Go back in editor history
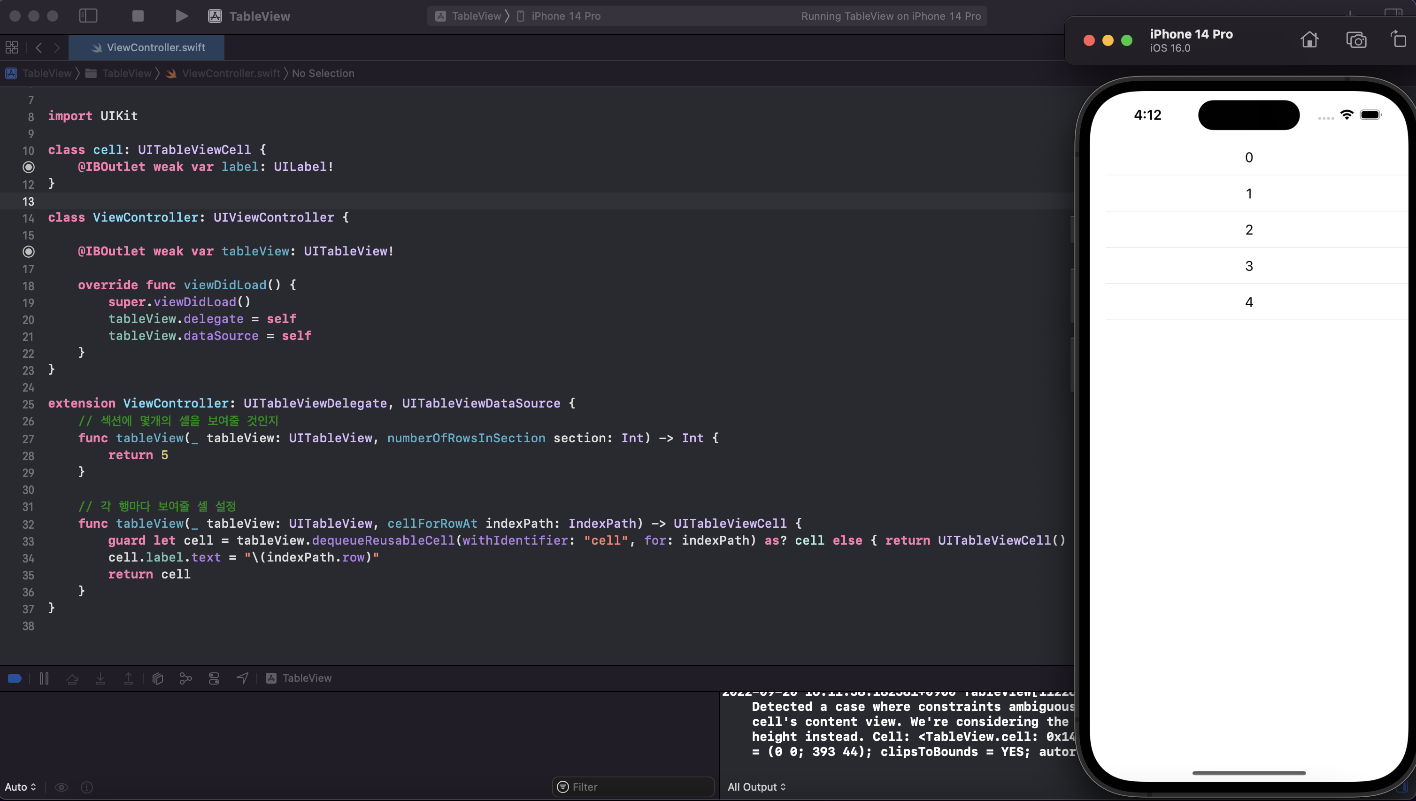This screenshot has width=1416, height=801. click(38, 47)
